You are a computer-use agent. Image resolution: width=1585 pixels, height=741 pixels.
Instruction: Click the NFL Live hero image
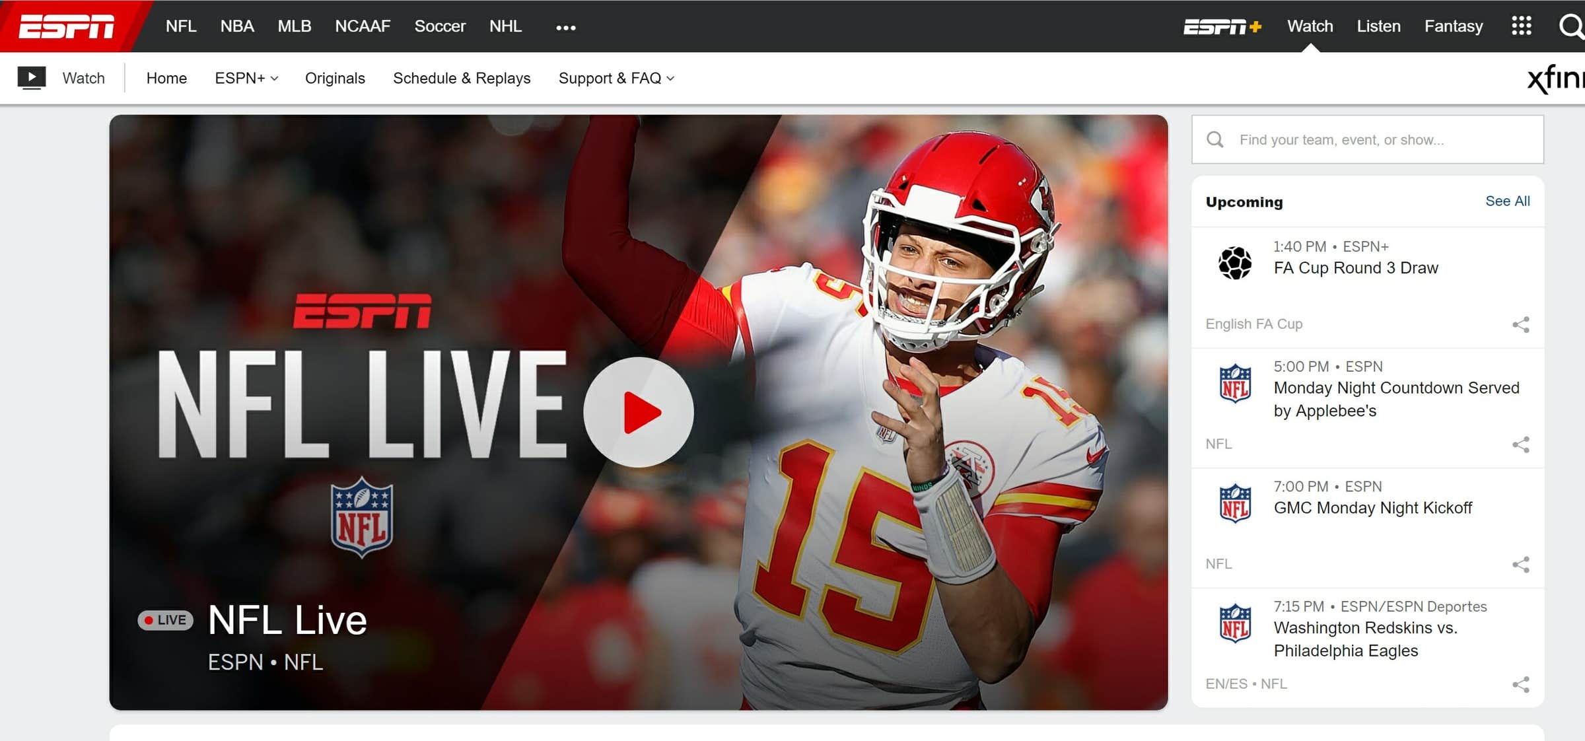(639, 413)
